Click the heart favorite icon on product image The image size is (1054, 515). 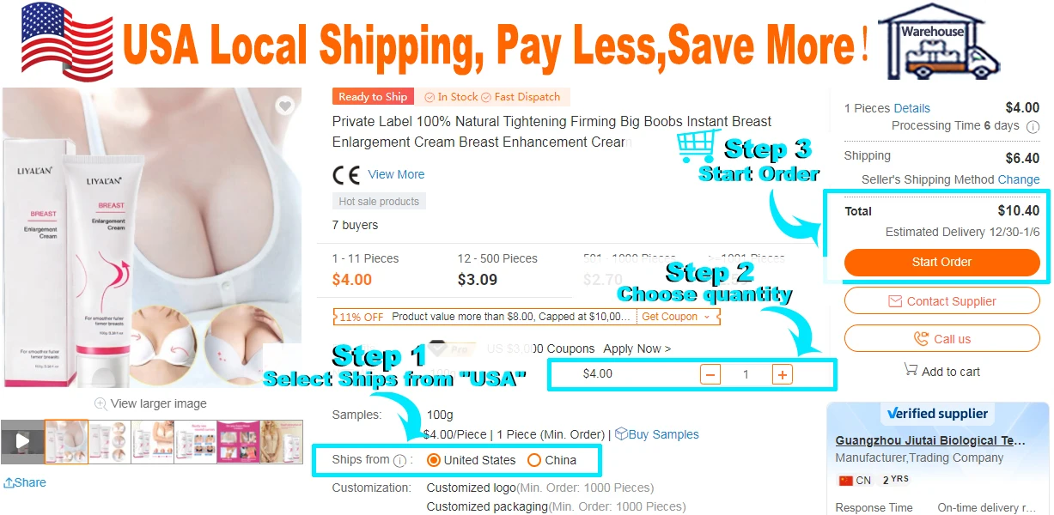pos(285,106)
